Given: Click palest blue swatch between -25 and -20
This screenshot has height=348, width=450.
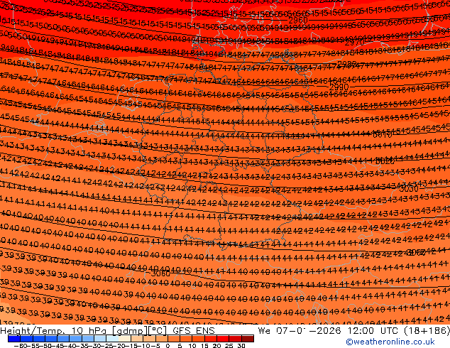Looking at the screenshot, I should pyautogui.click(x=112, y=339).
